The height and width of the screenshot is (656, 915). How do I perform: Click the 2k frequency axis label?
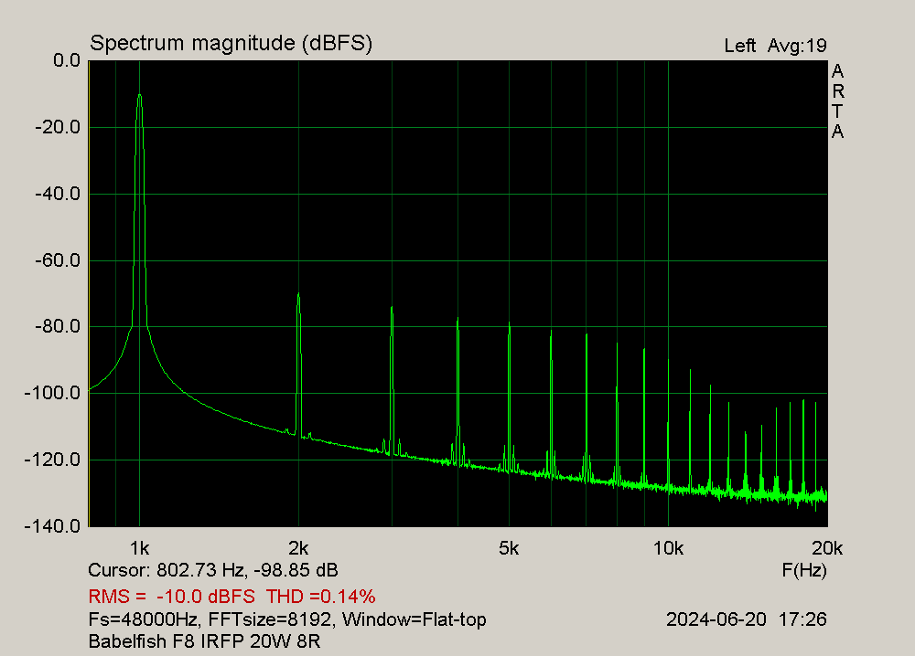tap(298, 548)
